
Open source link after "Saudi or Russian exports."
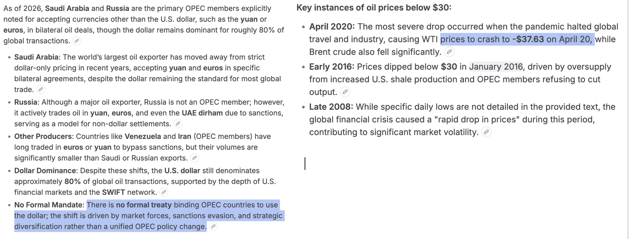pos(194,158)
